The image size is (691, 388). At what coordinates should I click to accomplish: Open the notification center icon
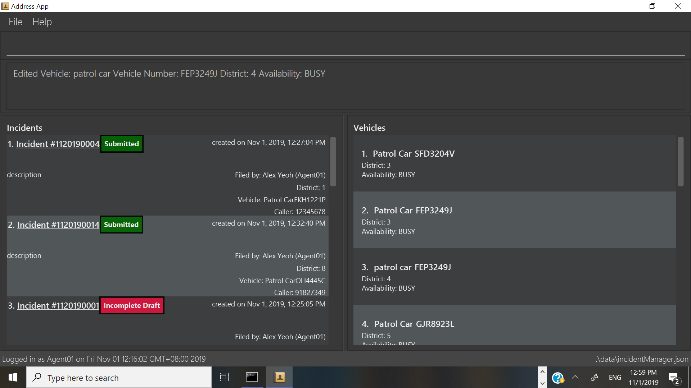click(x=674, y=378)
